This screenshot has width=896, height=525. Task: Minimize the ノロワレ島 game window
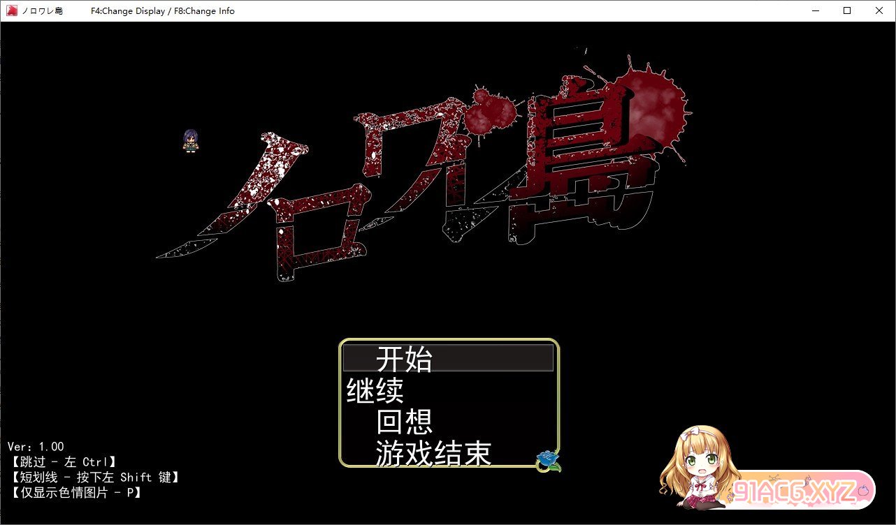(x=815, y=10)
